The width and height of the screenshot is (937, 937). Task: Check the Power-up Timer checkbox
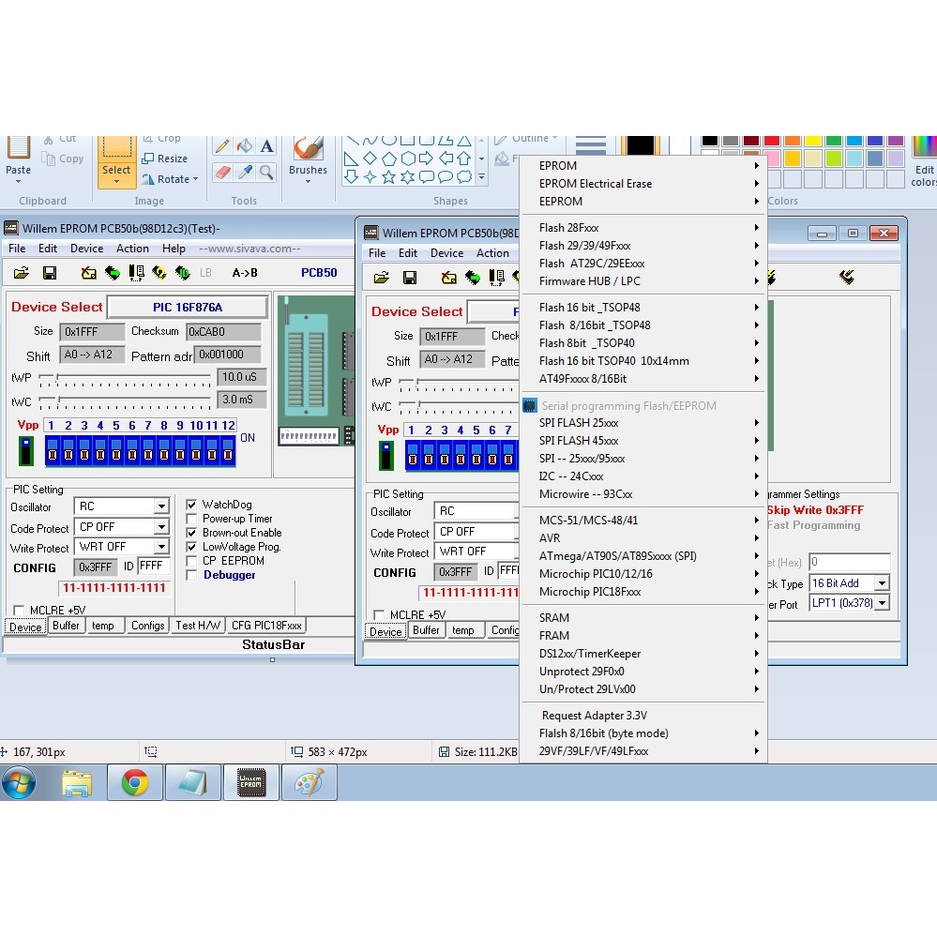192,519
